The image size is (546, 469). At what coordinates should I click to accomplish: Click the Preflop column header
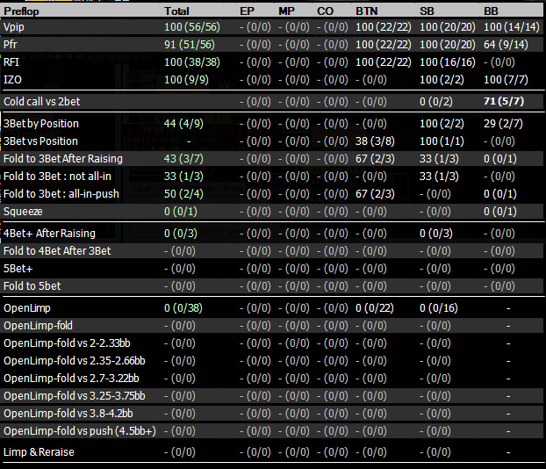coord(21,11)
